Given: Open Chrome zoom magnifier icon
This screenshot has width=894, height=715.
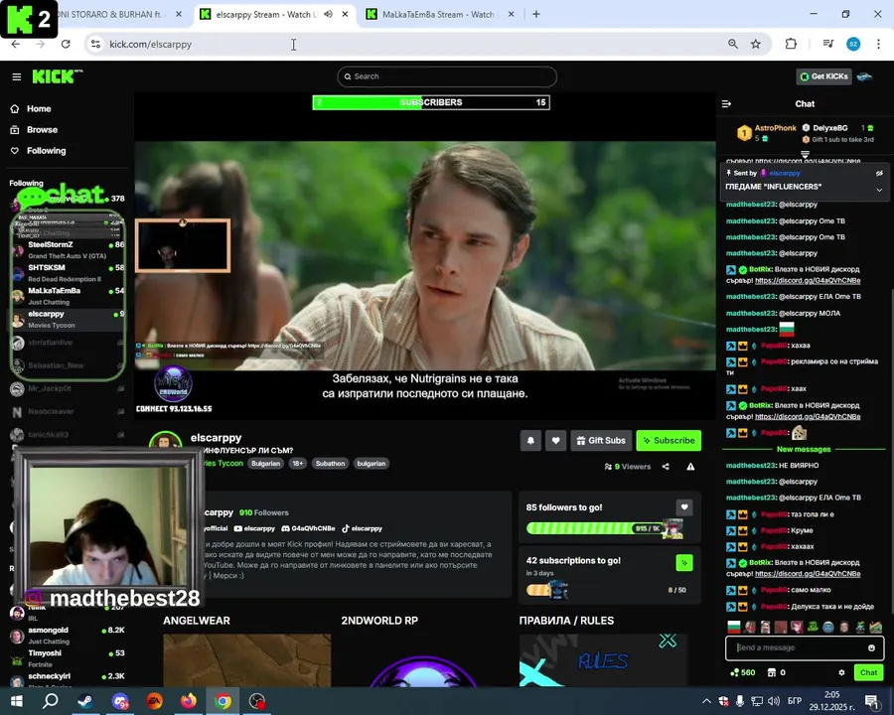Looking at the screenshot, I should 733,44.
